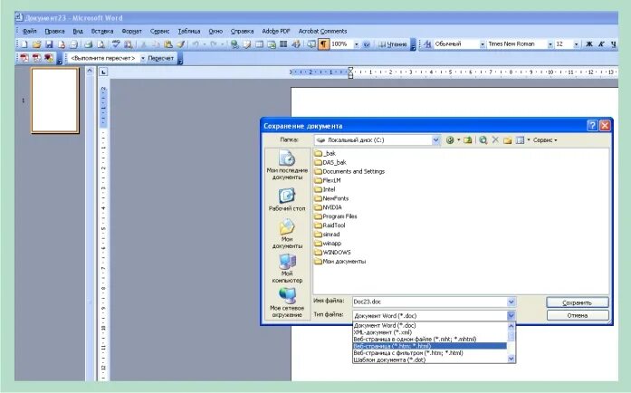This screenshot has height=393, width=631.
Task: Go to Мой компьютер in the places bar
Action: 287,269
